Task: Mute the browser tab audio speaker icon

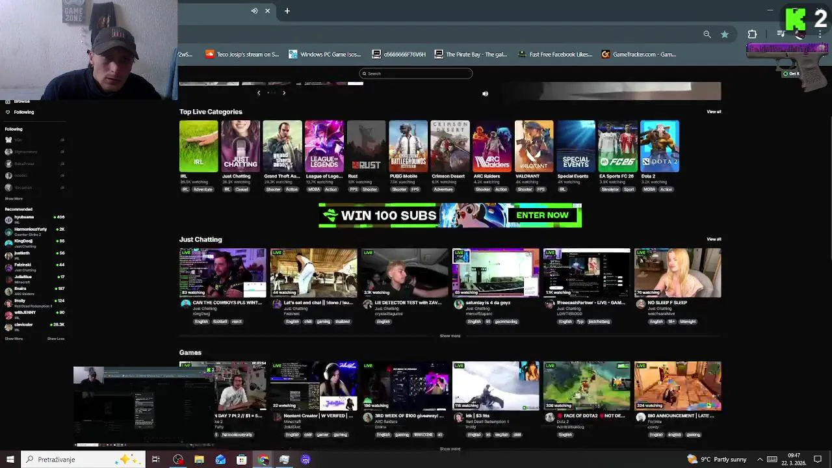Action: tap(254, 10)
